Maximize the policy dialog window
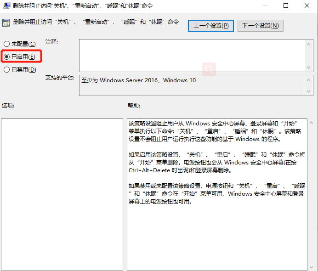The width and height of the screenshot is (318, 271). coord(286,6)
